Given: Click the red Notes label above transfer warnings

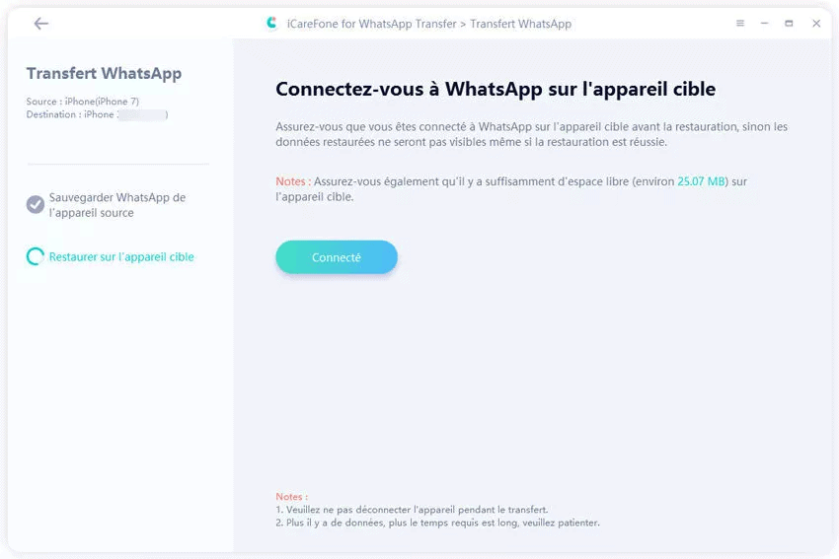Looking at the screenshot, I should (x=291, y=497).
